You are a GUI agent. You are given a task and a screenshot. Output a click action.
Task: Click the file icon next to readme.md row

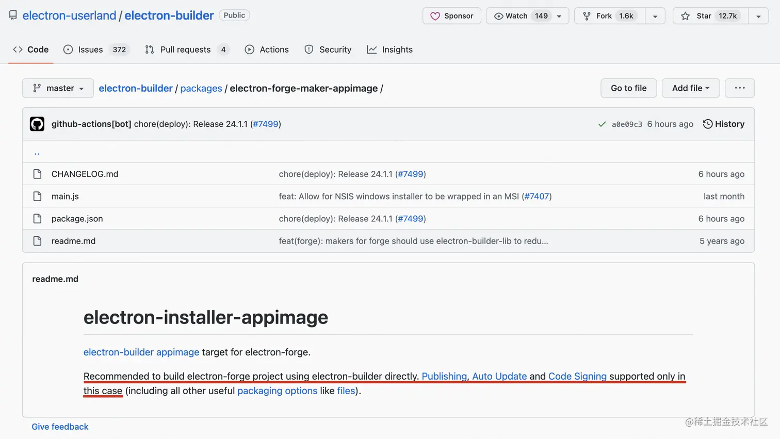[37, 241]
